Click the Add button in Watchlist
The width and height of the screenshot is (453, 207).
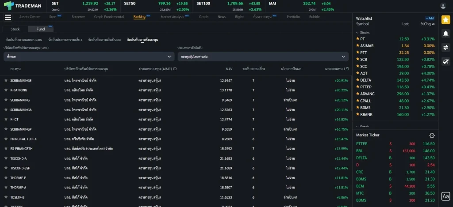430,19
